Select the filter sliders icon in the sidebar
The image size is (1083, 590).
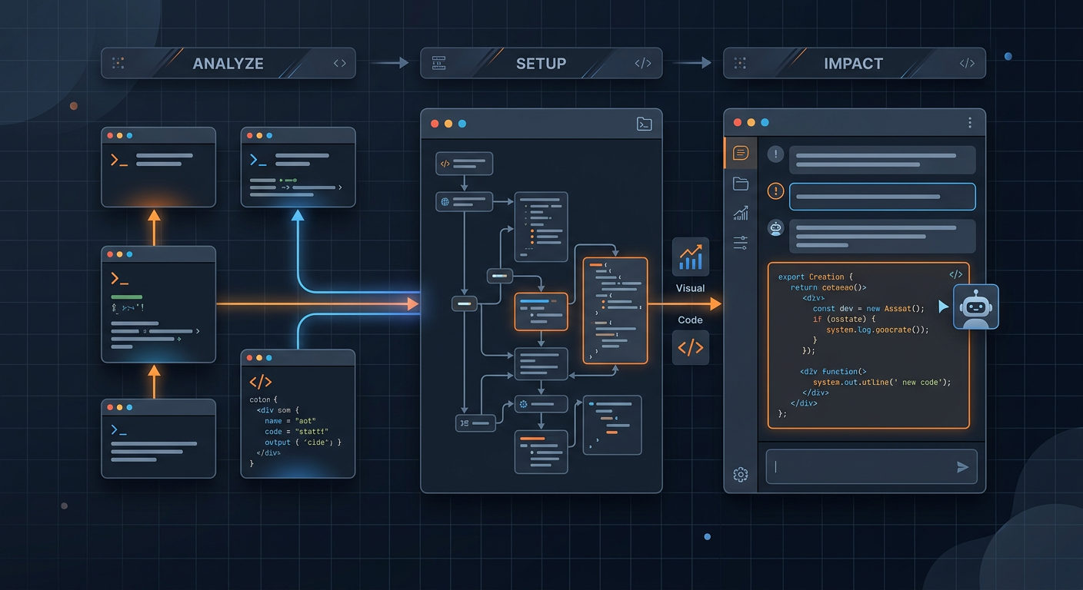pos(740,242)
